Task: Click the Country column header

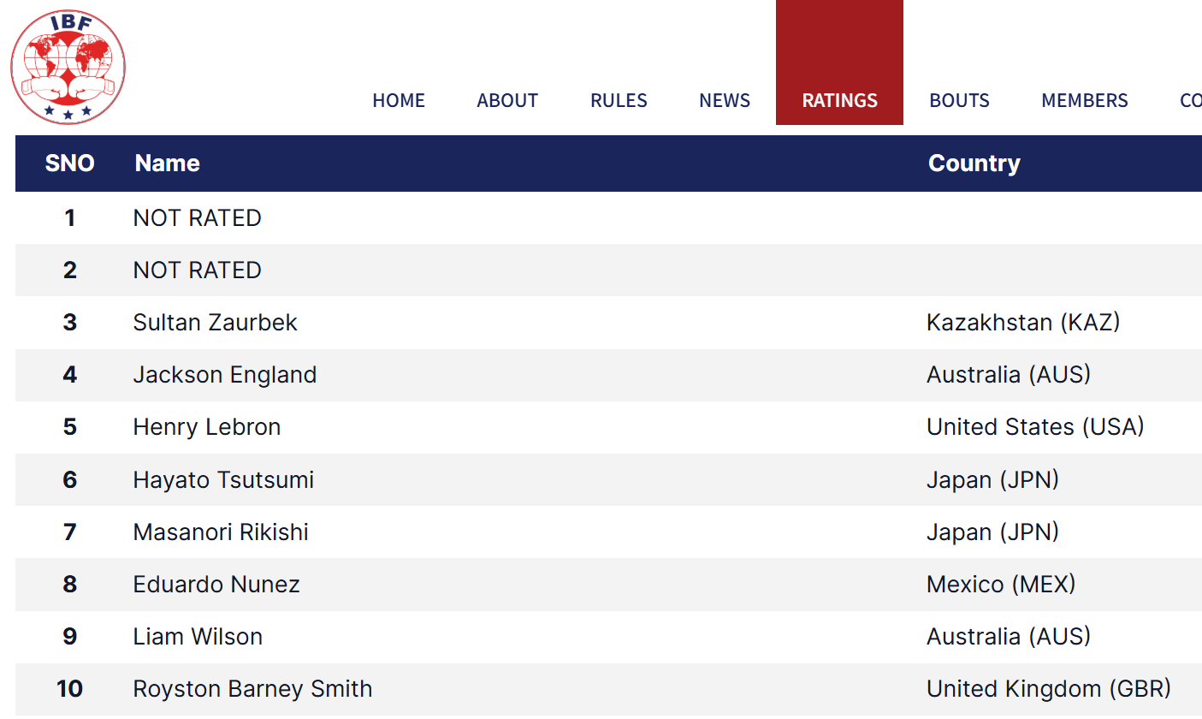Action: point(974,163)
